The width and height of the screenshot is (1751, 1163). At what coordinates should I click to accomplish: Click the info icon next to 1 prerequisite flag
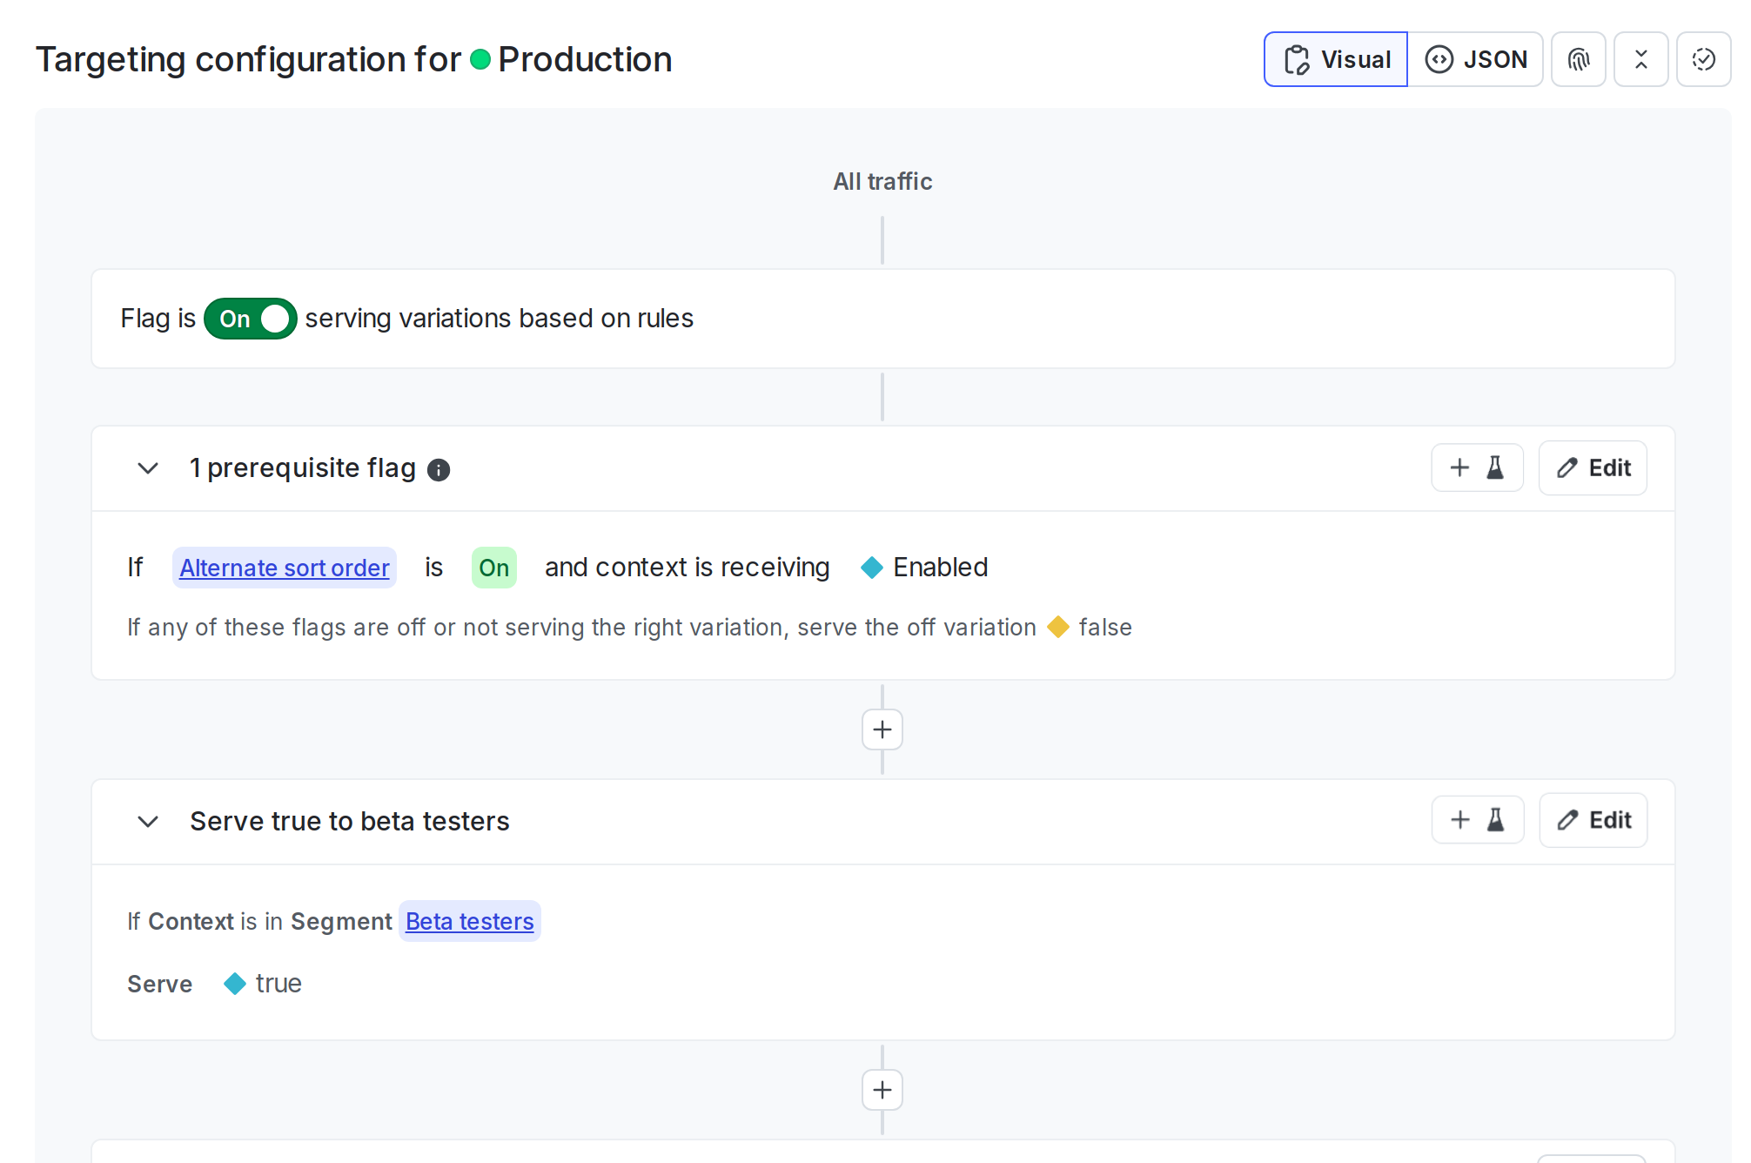pos(439,469)
